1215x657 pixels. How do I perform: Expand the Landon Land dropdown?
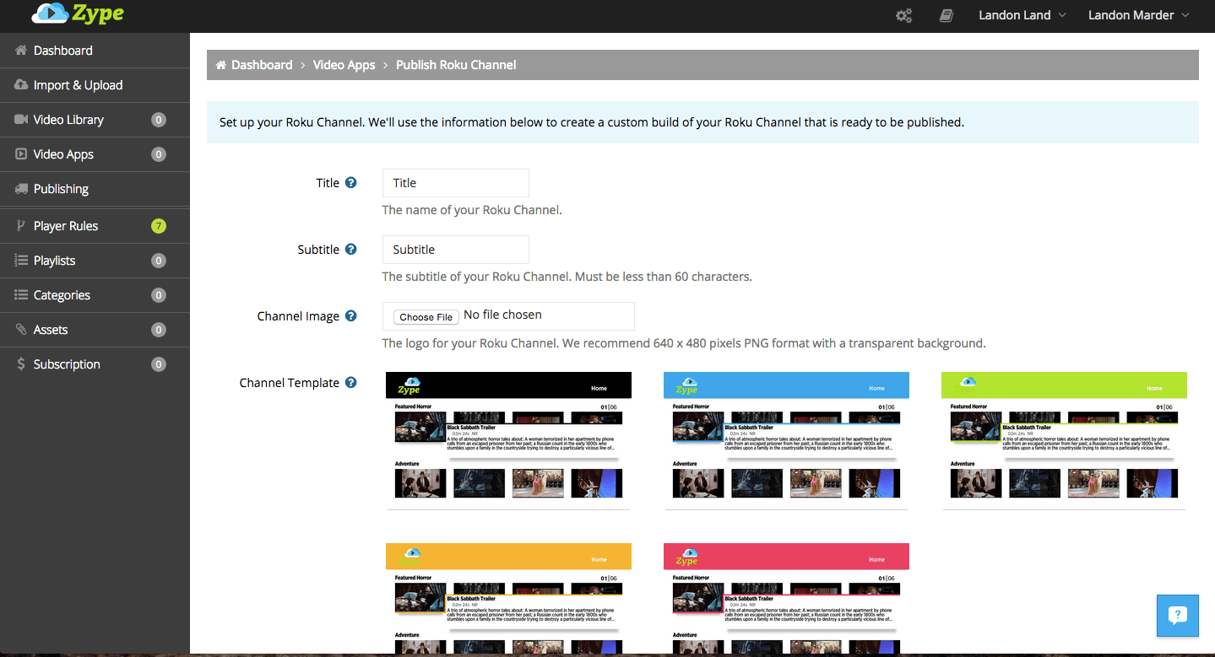[1022, 15]
